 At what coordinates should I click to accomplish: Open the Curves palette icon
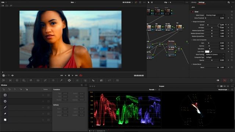pos(45,80)
